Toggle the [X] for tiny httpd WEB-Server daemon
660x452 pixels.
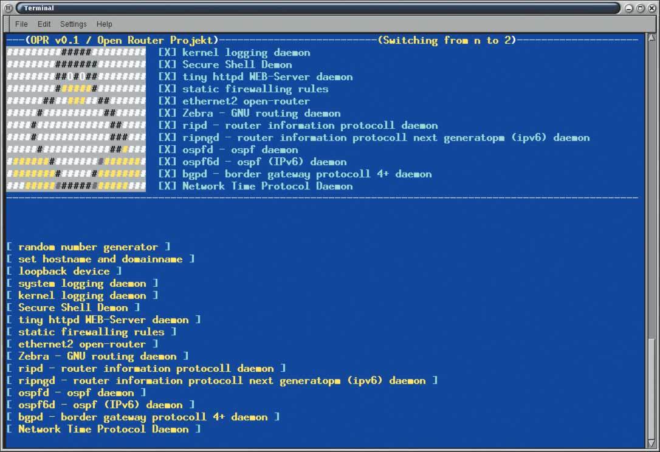point(167,77)
